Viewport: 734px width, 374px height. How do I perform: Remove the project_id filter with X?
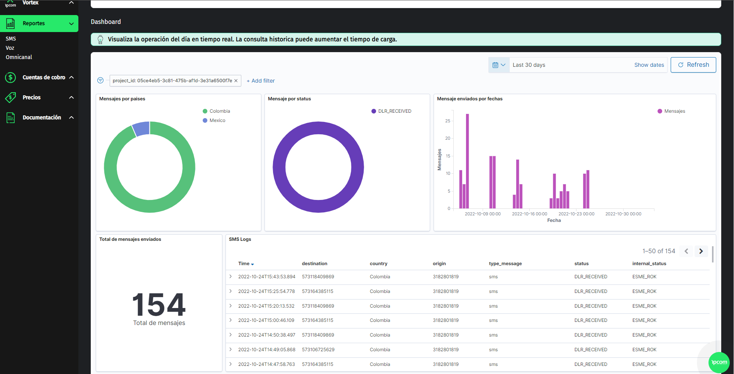pyautogui.click(x=236, y=81)
